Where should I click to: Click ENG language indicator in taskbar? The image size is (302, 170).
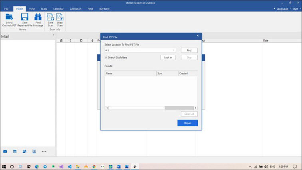272,166
